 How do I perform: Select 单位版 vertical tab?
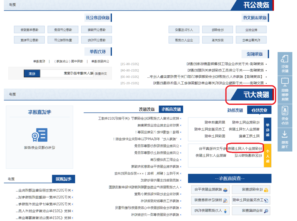(268, 130)
